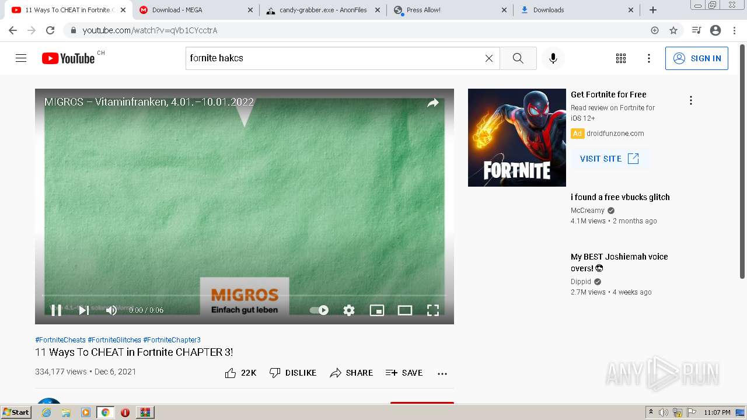Viewport: 747px width, 420px height.
Task: Run search with magnifier button
Action: tap(518, 58)
